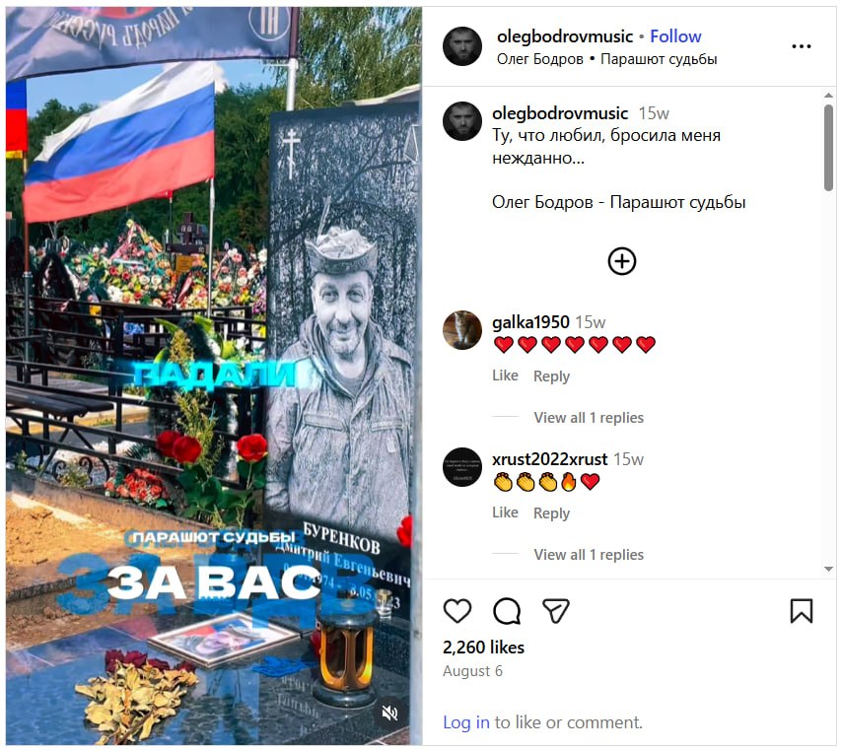
Task: Like galka1950's comment
Action: click(506, 375)
